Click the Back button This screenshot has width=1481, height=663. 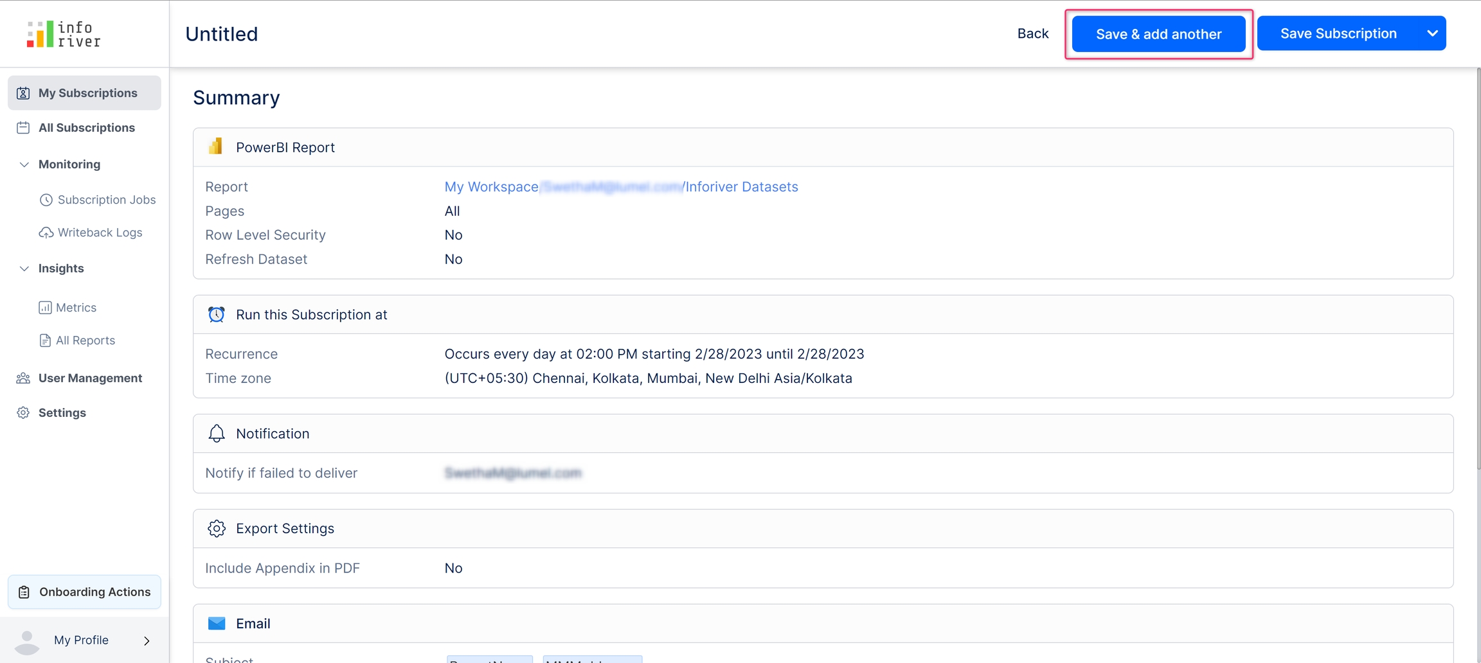click(x=1032, y=33)
